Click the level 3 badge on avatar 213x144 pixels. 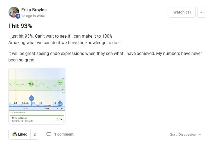point(18,16)
